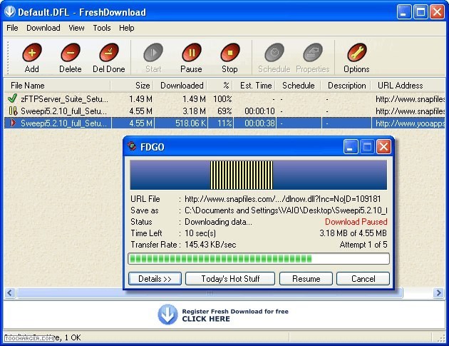Click the 3.18 MB of 4.55 MB text
The width and height of the screenshot is (449, 346).
click(353, 233)
